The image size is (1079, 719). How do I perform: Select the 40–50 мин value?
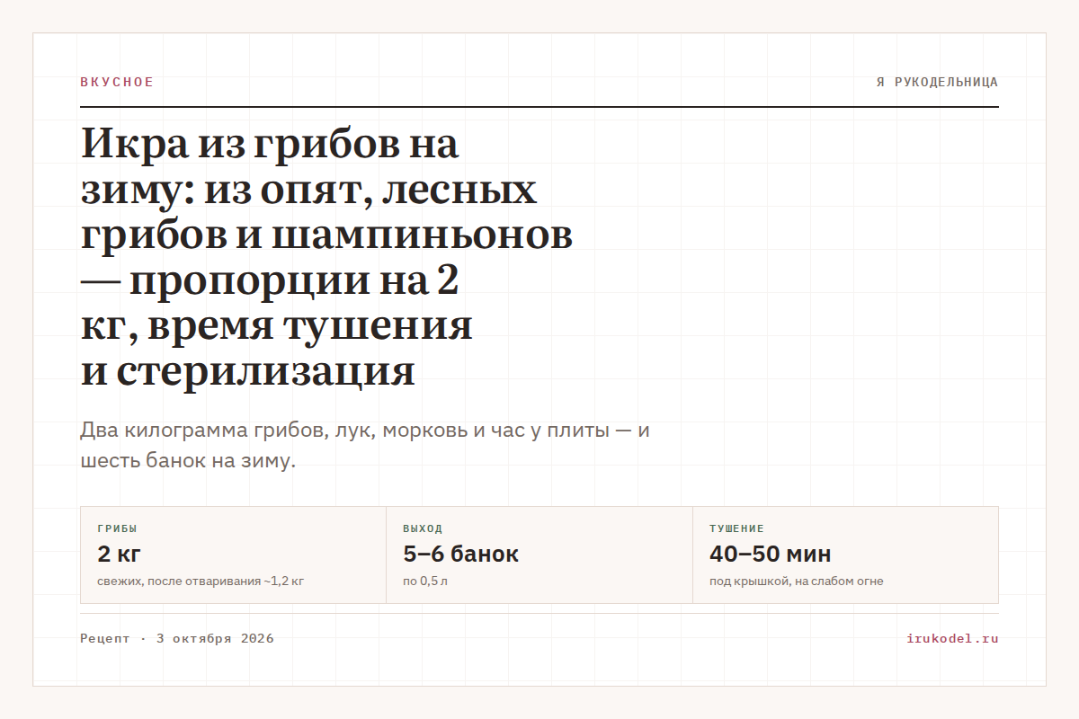pyautogui.click(x=771, y=554)
